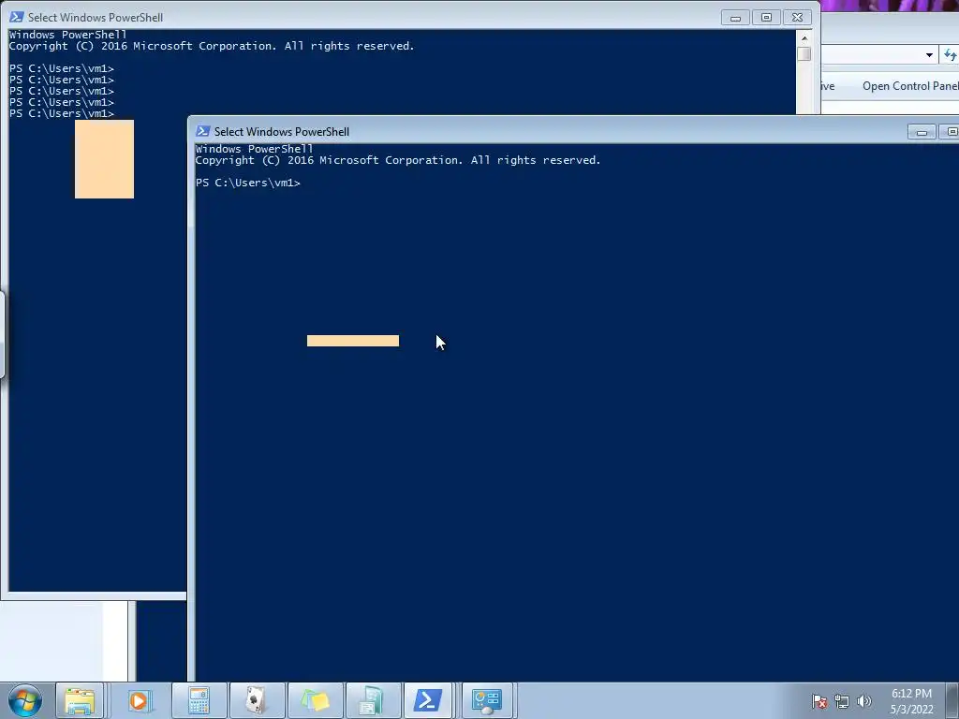959x719 pixels.
Task: Click Open Control Panel in Explorer toolbar
Action: (x=910, y=86)
